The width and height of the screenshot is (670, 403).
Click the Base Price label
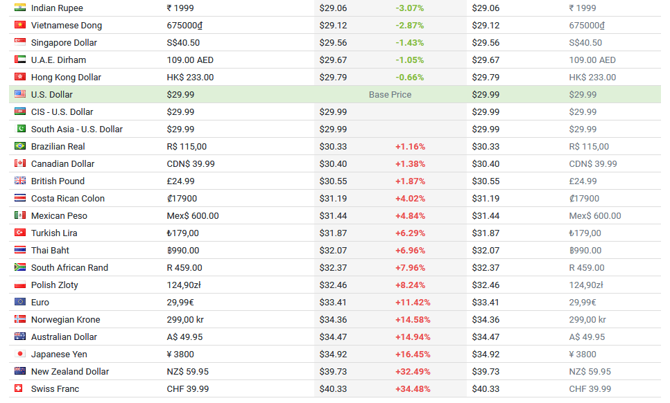pyautogui.click(x=390, y=95)
